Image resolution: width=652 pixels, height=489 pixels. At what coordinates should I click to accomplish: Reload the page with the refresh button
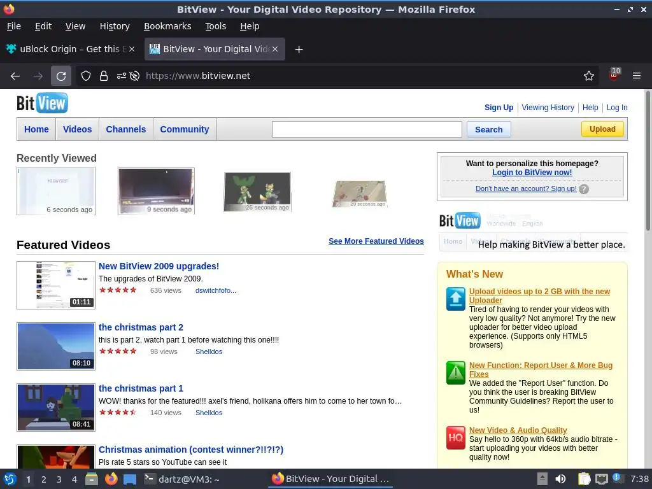(x=61, y=76)
